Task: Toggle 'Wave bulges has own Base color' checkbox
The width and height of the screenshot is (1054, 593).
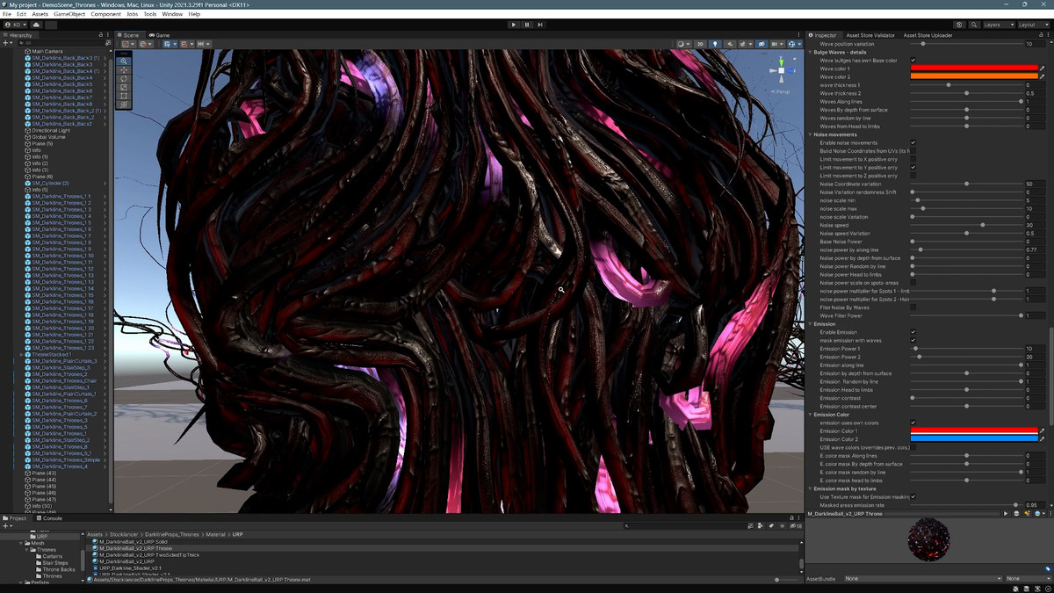Action: click(913, 61)
